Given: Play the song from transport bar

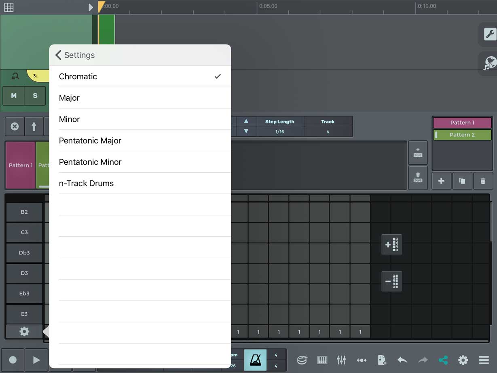Looking at the screenshot, I should click(x=36, y=360).
